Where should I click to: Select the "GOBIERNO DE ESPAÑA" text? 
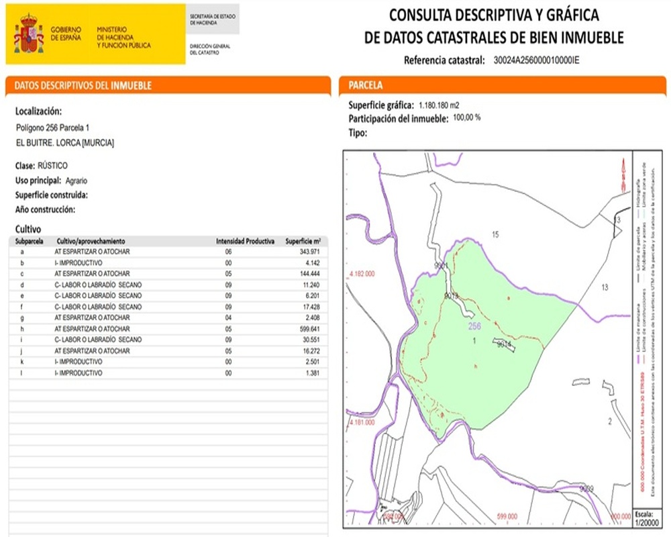[66, 34]
